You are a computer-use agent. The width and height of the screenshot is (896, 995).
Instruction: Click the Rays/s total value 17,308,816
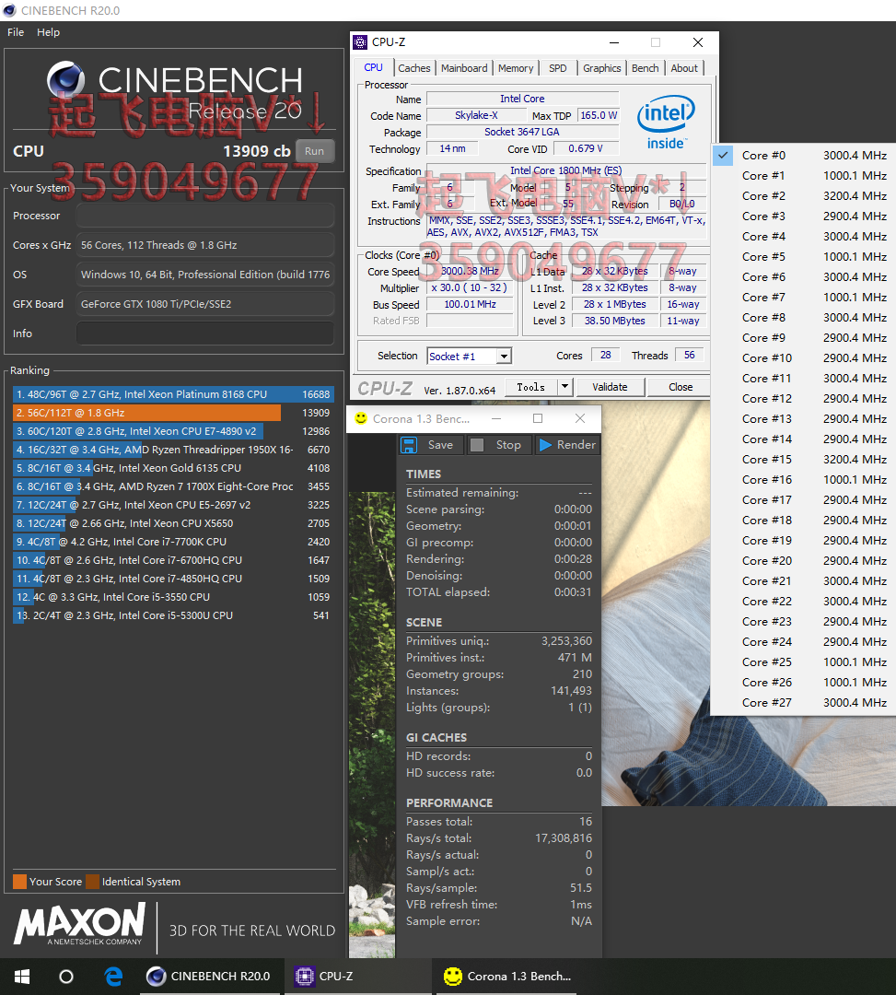pos(563,838)
